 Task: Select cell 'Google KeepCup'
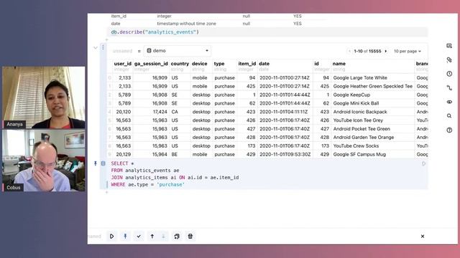[351, 95]
